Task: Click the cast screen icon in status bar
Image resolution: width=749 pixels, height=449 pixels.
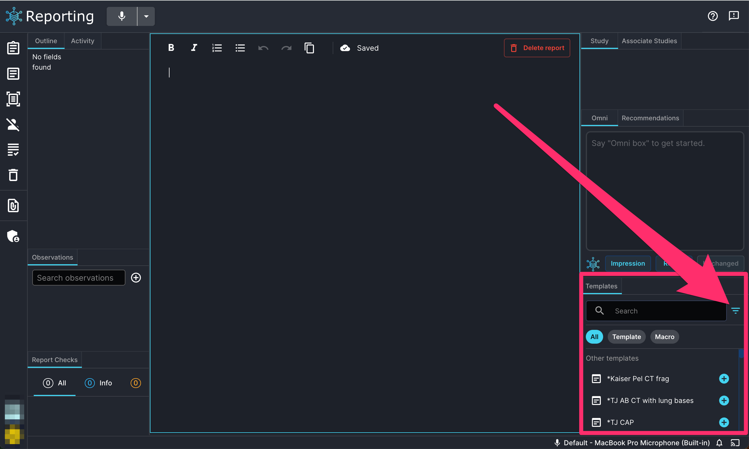Action: [735, 443]
